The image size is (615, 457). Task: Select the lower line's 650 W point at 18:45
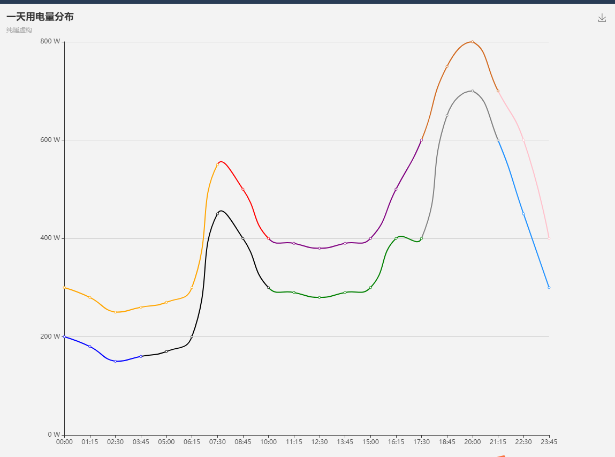click(447, 115)
